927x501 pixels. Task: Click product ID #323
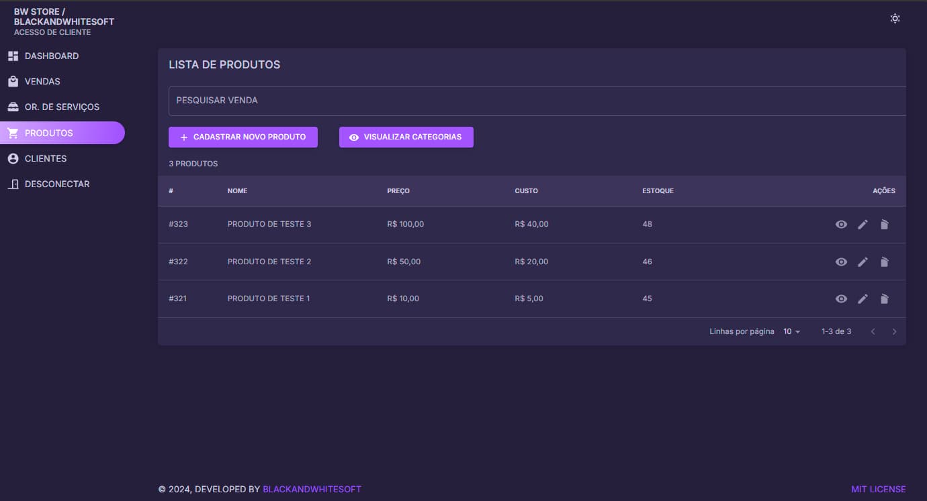(178, 224)
